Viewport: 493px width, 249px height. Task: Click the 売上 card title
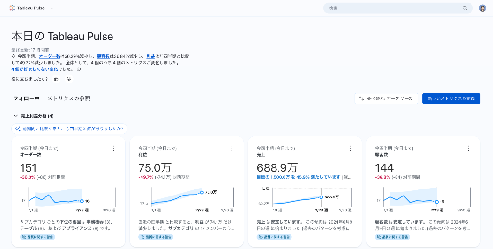click(x=261, y=155)
